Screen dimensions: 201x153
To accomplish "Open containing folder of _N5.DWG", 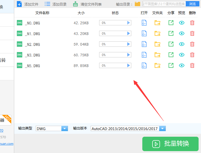I will [x=157, y=66].
